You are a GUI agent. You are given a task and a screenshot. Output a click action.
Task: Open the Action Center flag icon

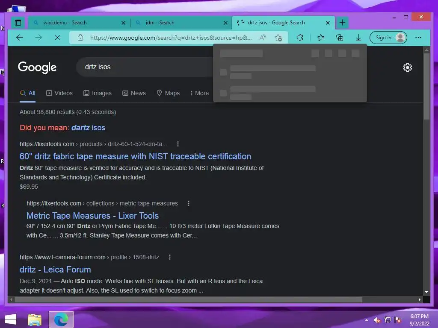click(398, 320)
